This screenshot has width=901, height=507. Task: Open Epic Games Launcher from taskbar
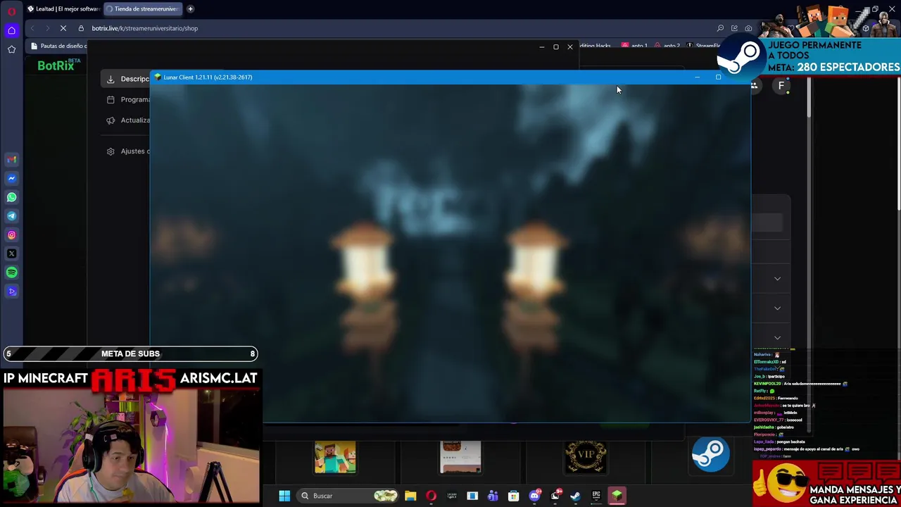tap(596, 496)
